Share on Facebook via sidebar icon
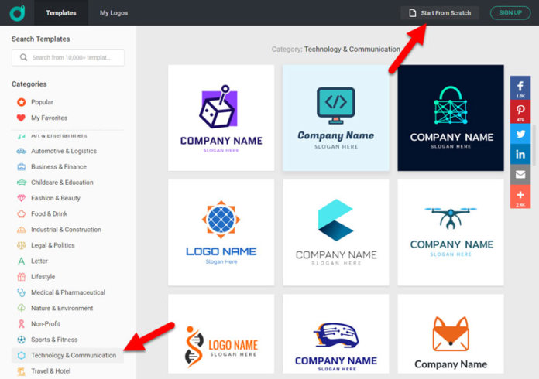Screen dimensions: 539x379 point(520,88)
